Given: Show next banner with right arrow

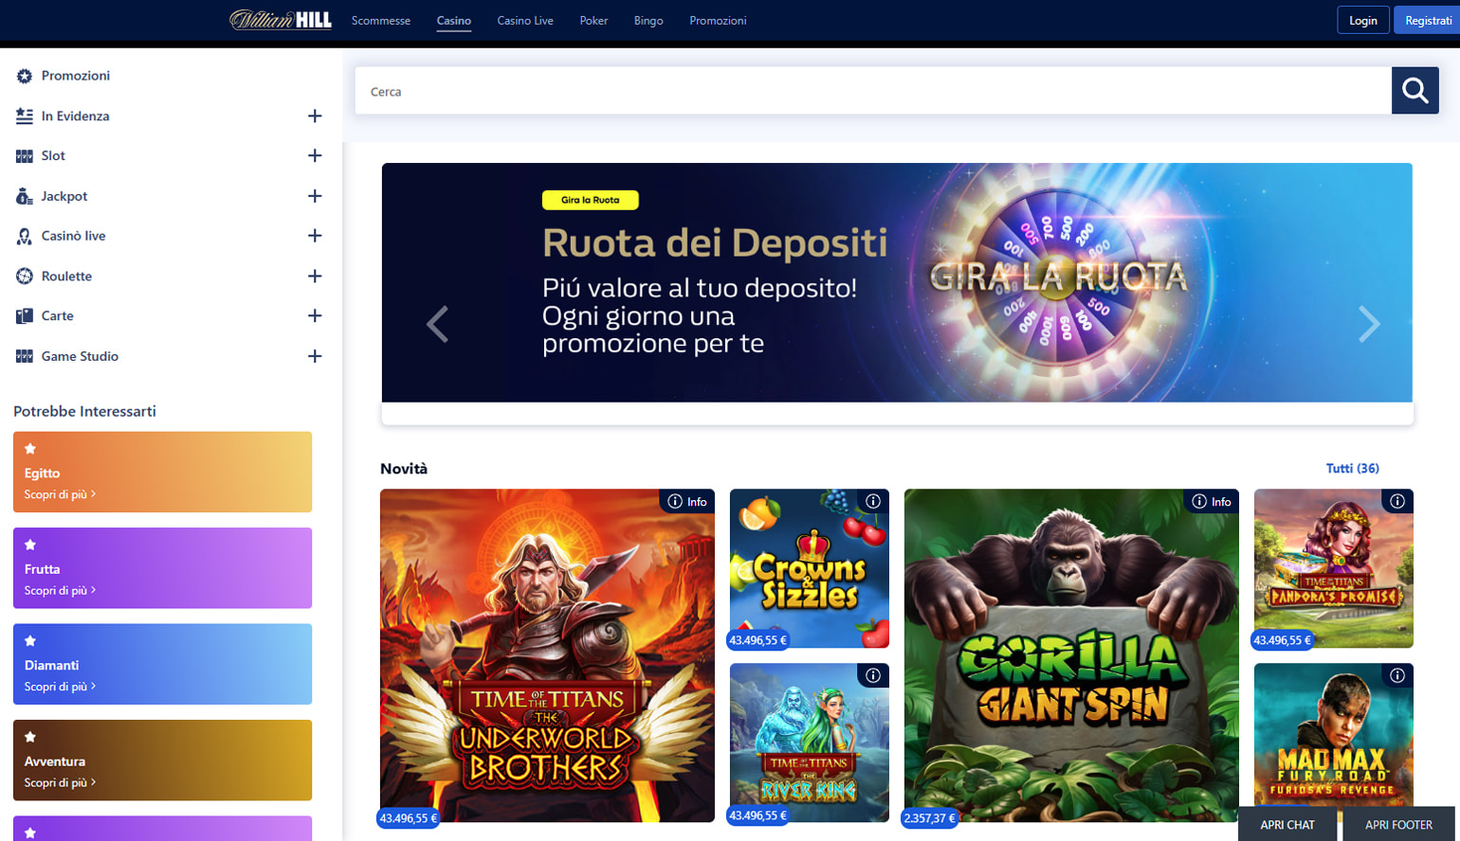Looking at the screenshot, I should [1368, 324].
